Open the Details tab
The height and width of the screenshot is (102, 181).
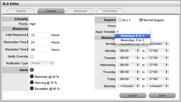click(21, 11)
